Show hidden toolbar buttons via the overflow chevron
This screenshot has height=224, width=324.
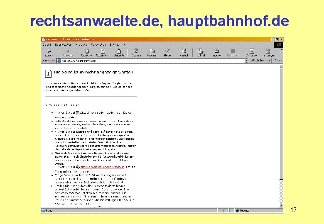pyautogui.click(x=282, y=50)
